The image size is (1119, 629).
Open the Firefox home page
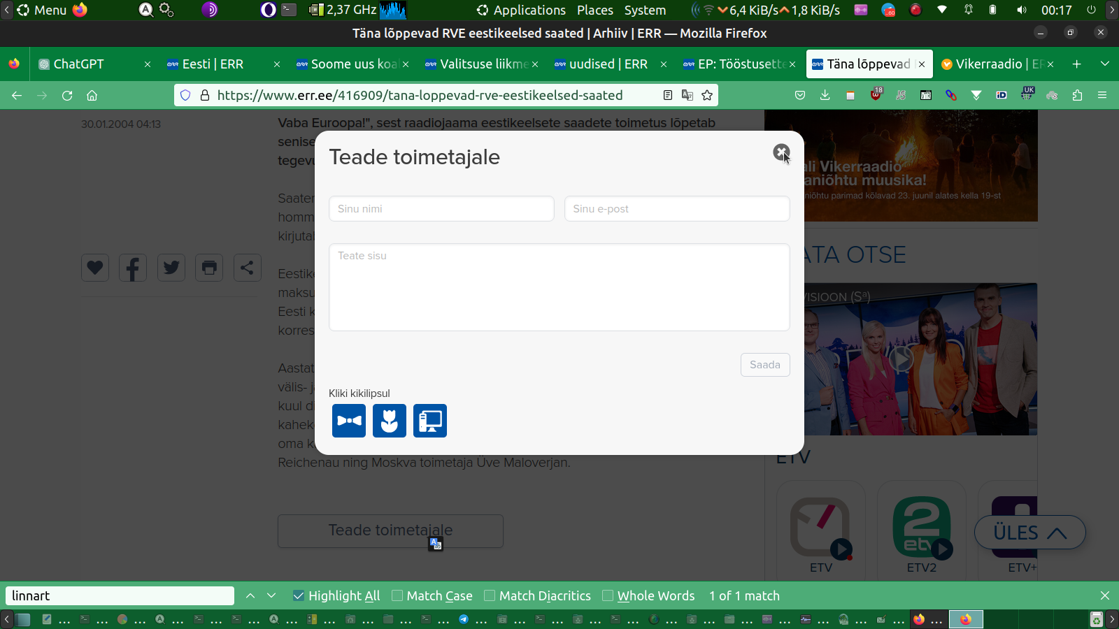coord(92,95)
